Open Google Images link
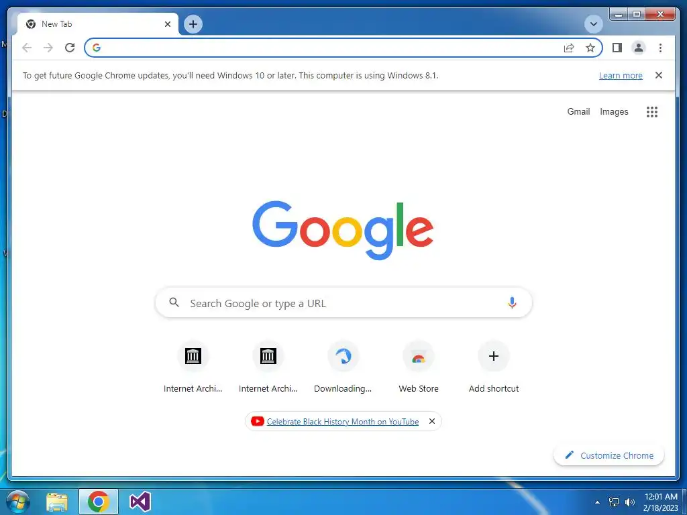The width and height of the screenshot is (687, 515). click(x=614, y=112)
